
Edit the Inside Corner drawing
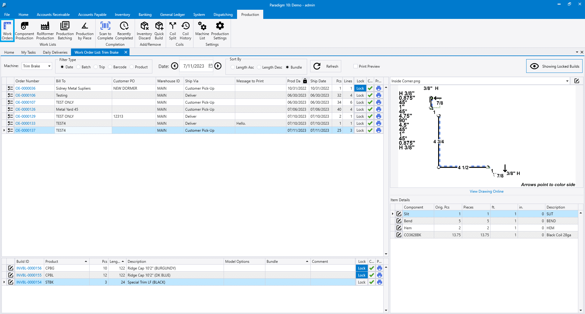click(x=577, y=81)
